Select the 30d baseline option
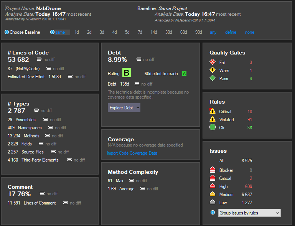Screen dimensions: 295x226 point(168,32)
